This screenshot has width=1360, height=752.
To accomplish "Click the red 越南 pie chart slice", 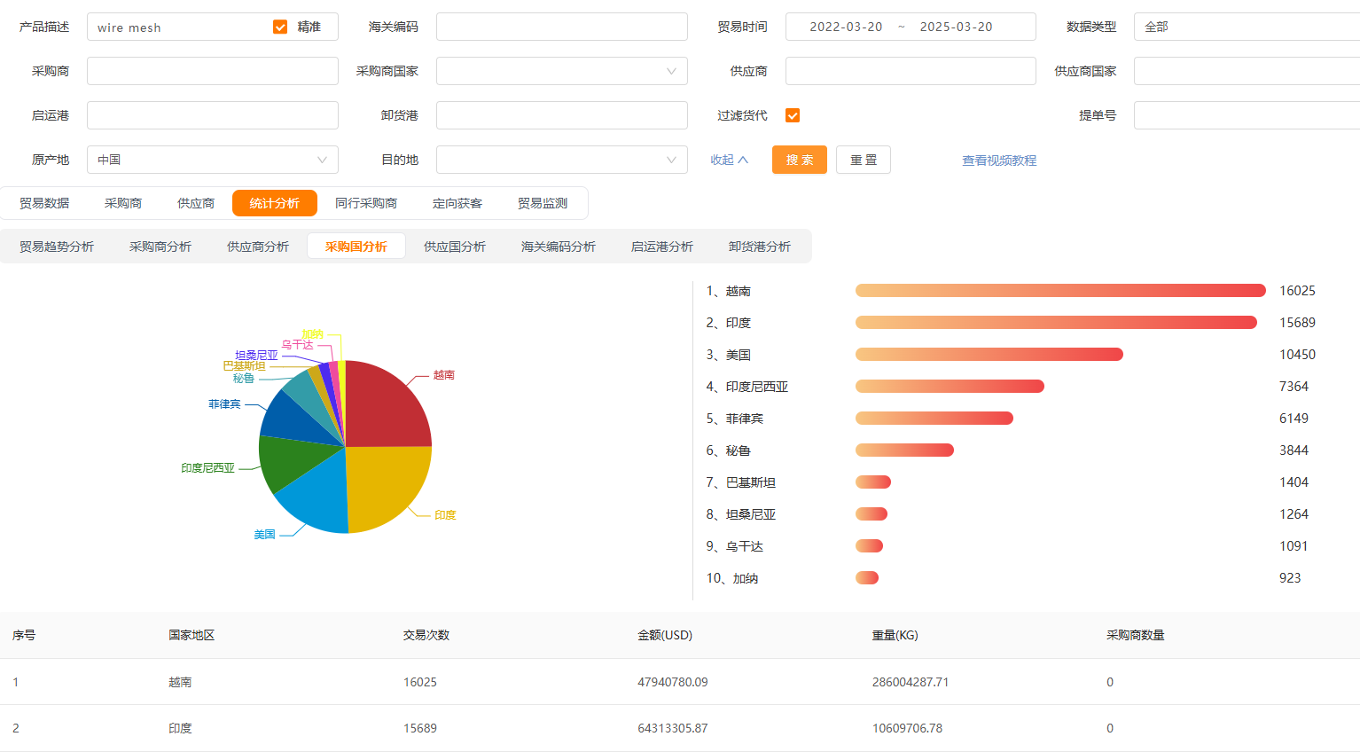I will pyautogui.click(x=386, y=403).
